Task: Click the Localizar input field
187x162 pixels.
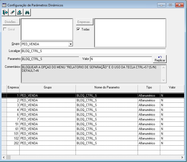Action: pyautogui.click(x=93, y=51)
